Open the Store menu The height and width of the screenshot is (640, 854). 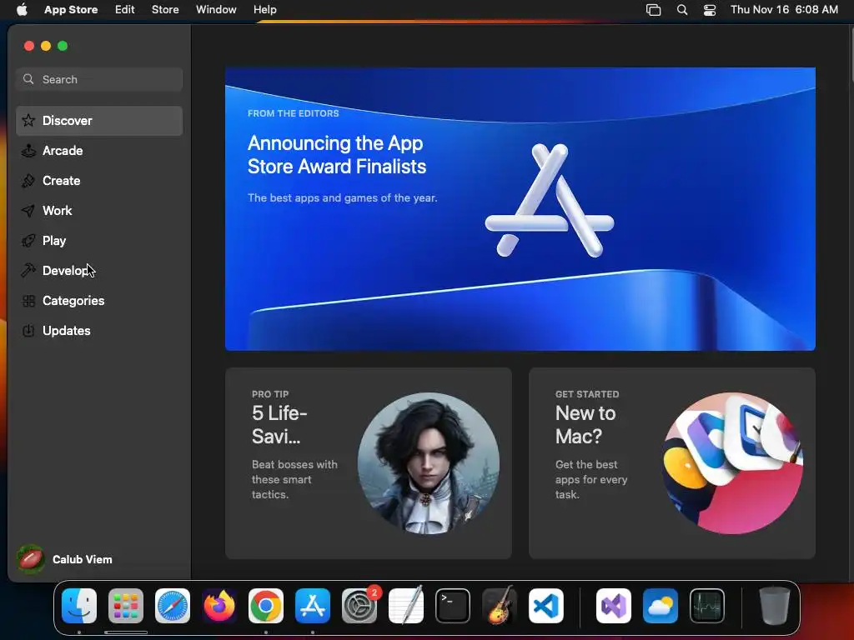165,9
